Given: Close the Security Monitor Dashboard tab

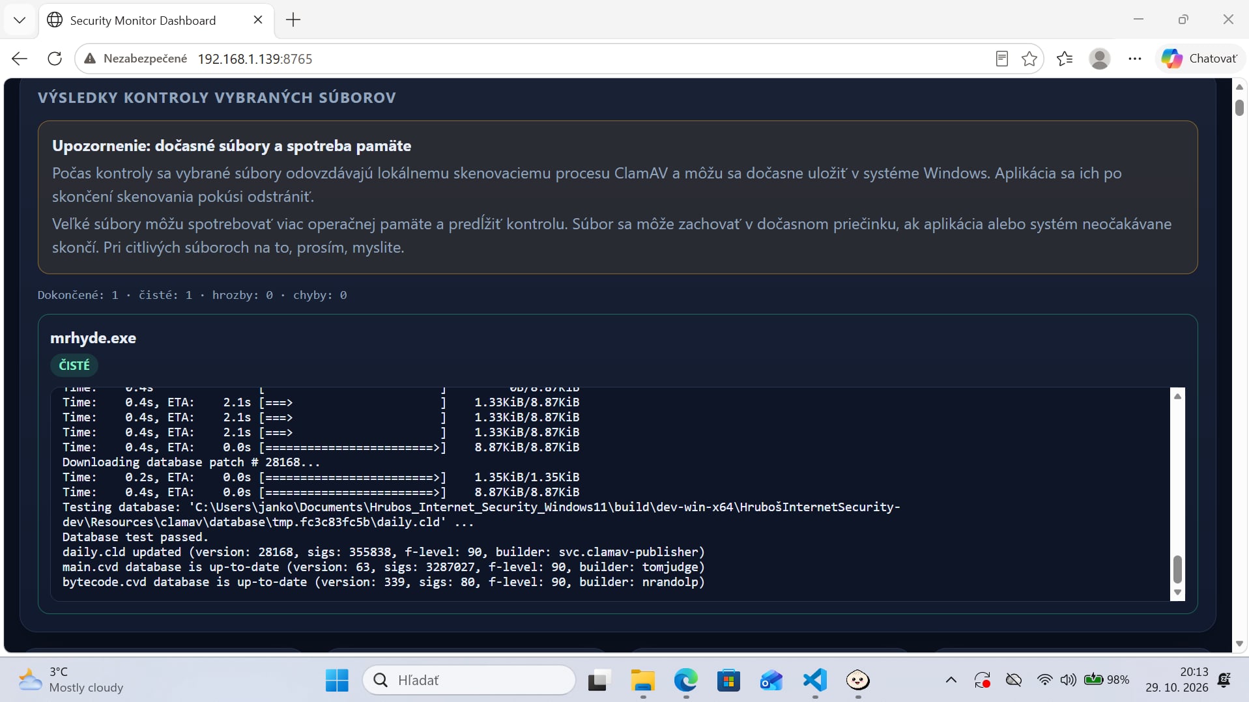Looking at the screenshot, I should coord(258,20).
